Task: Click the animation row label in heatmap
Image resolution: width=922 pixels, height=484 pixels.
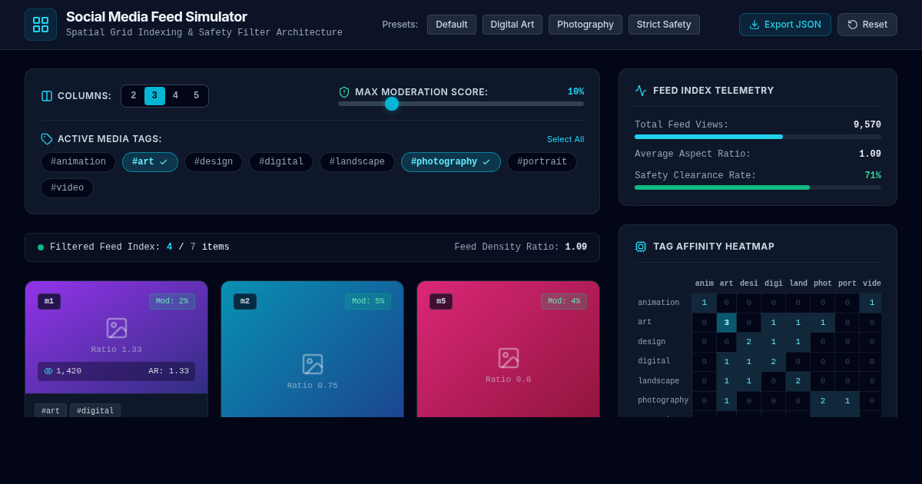Action: (x=658, y=303)
